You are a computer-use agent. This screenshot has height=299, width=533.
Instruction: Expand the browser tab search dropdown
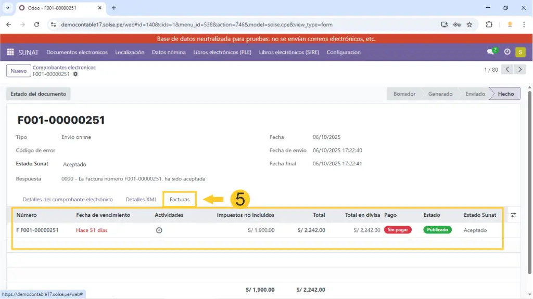pos(7,8)
